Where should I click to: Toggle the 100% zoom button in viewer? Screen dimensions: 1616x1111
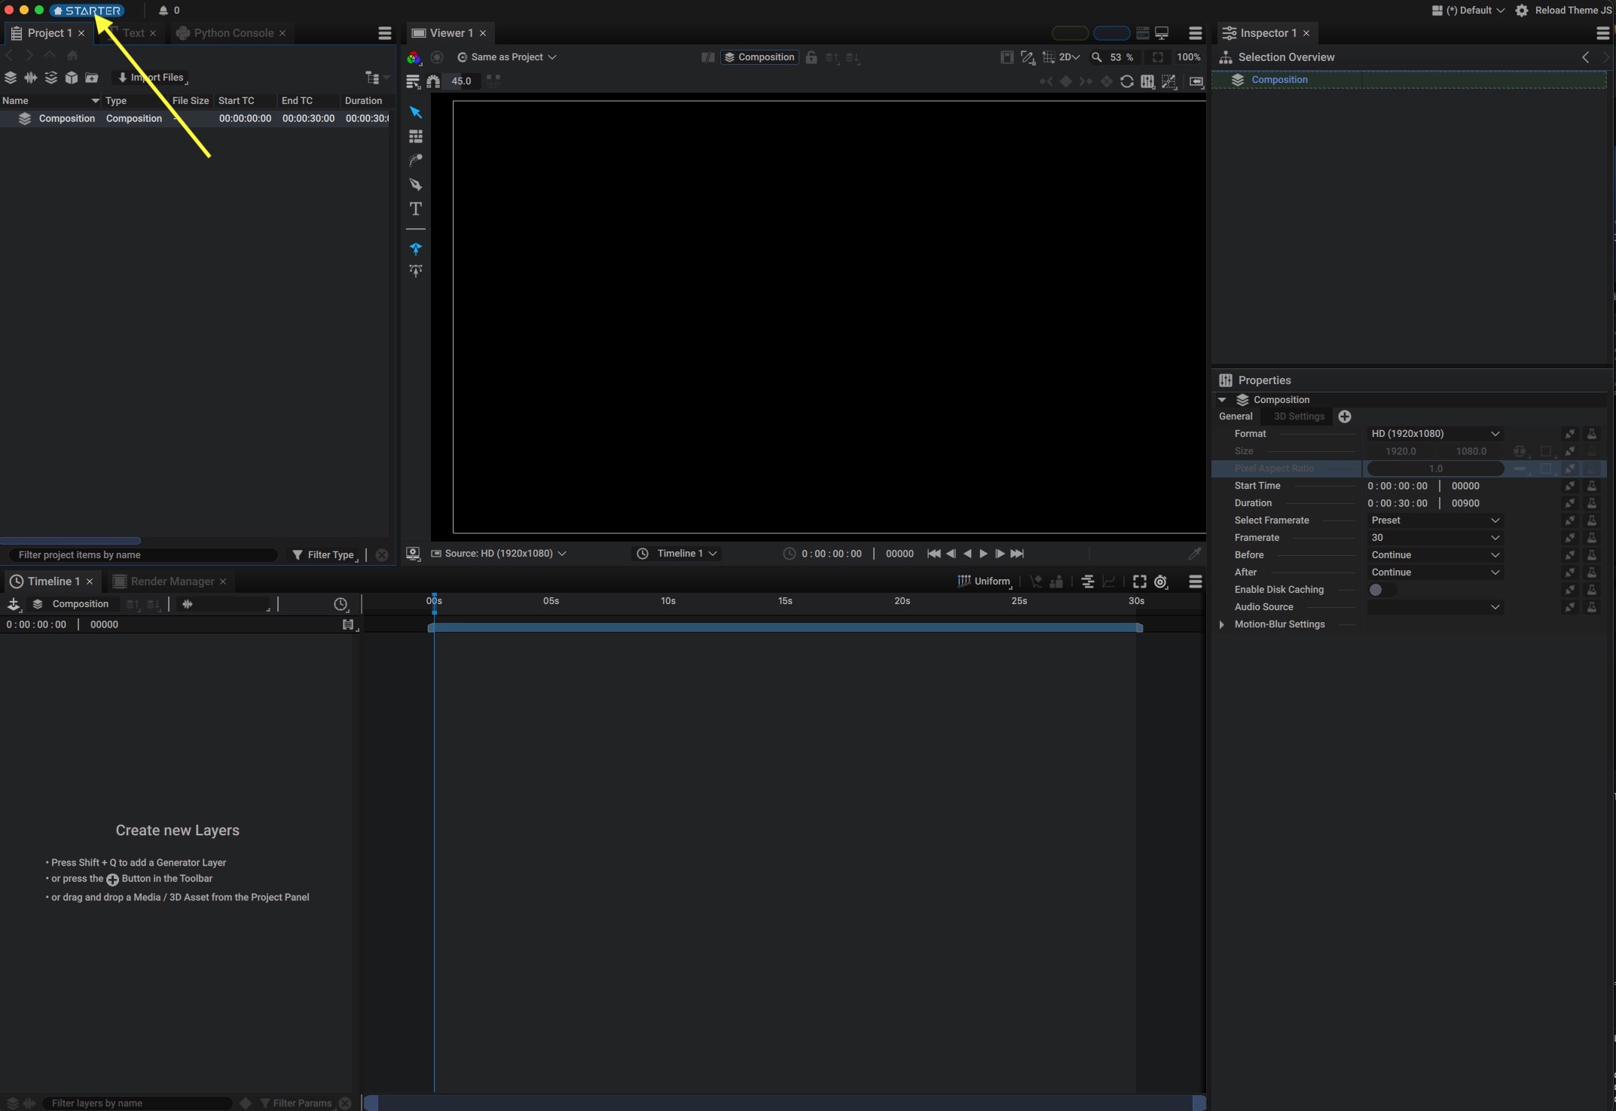click(1188, 57)
